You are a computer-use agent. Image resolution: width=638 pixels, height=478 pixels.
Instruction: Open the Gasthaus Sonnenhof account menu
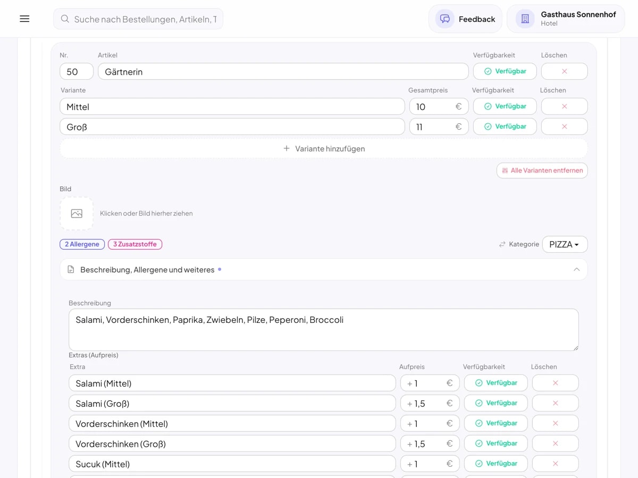pos(566,19)
